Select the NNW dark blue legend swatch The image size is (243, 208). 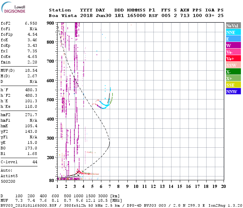click(x=233, y=91)
